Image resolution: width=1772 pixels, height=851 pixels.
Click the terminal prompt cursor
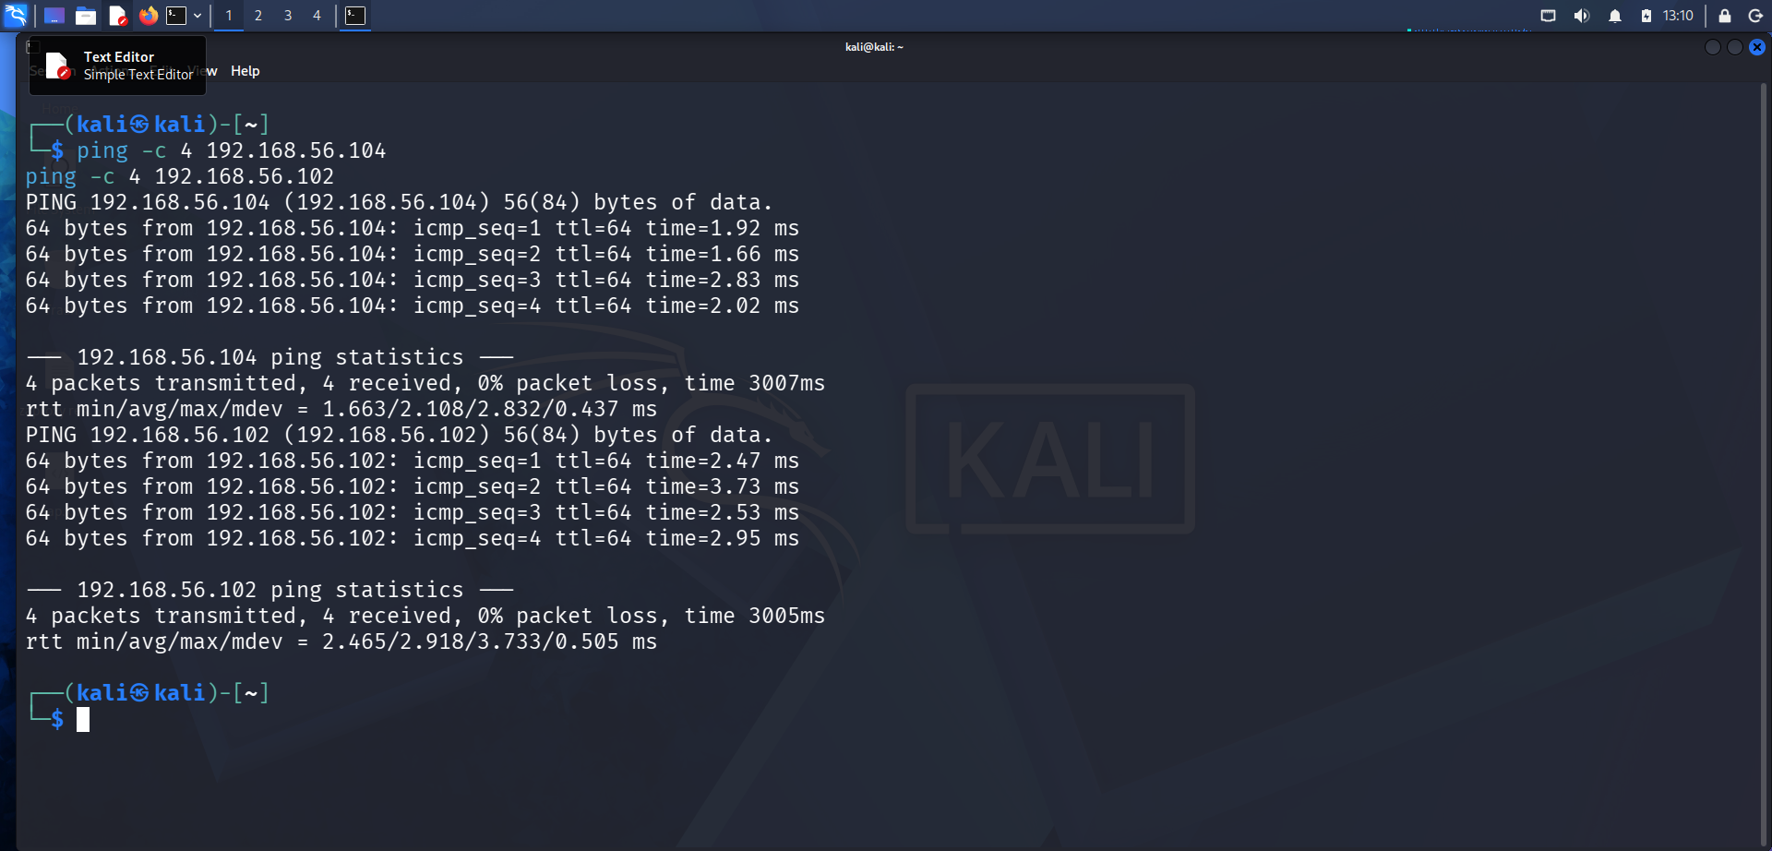coord(83,719)
